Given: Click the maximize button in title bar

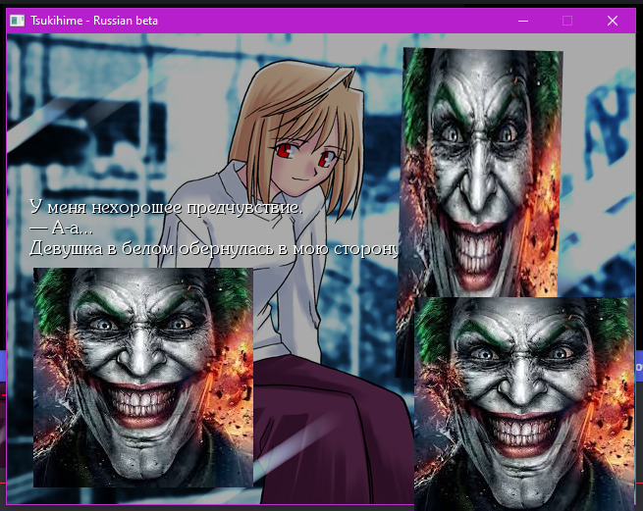Looking at the screenshot, I should [x=567, y=21].
